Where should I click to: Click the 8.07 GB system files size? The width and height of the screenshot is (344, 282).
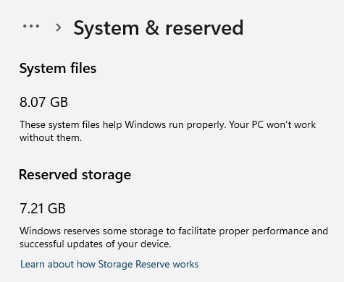tap(43, 102)
